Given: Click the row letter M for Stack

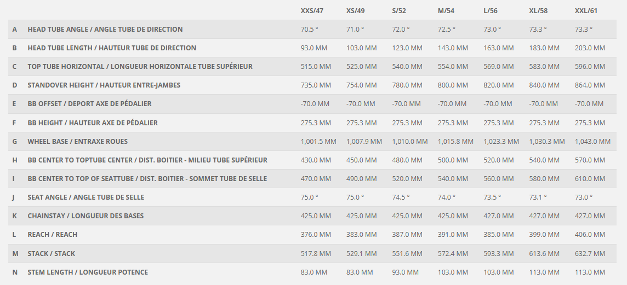Looking at the screenshot, I should (x=15, y=254).
